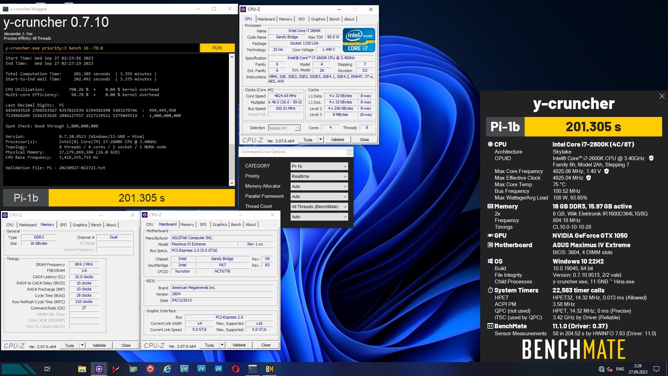
Task: Open the Memory Allocator dropdown
Action: (319, 187)
